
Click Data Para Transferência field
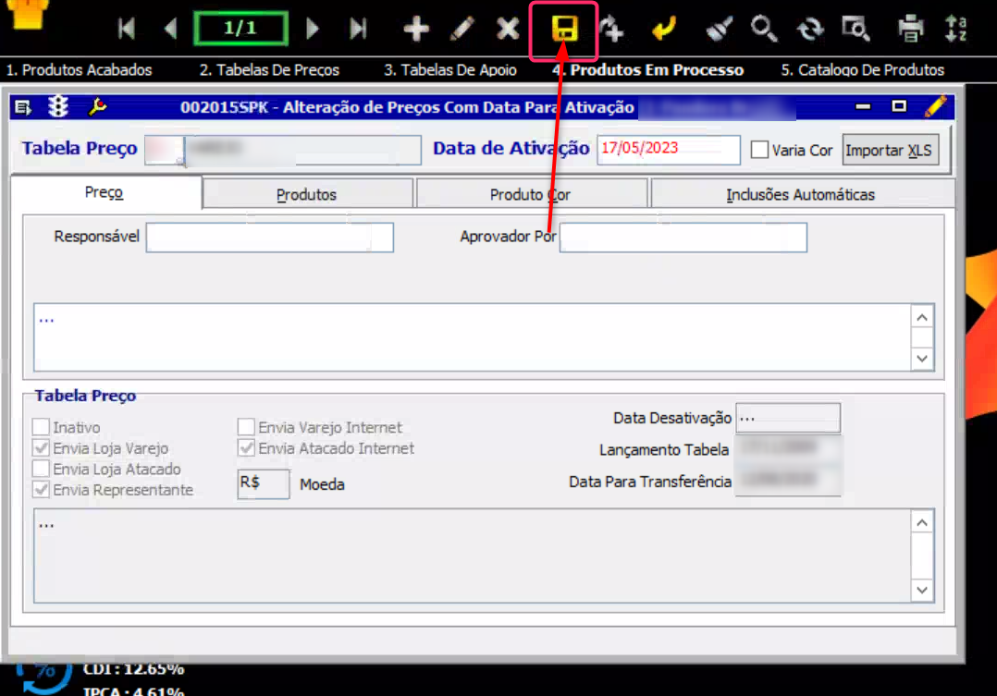click(x=788, y=480)
